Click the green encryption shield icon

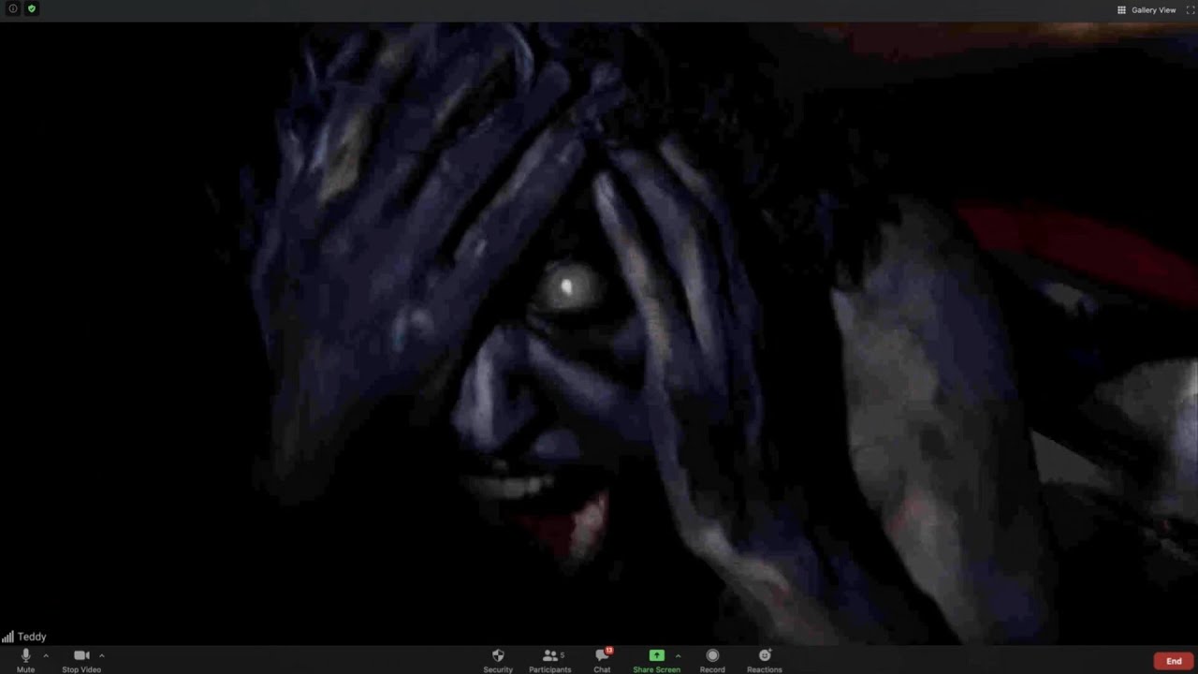(32, 8)
